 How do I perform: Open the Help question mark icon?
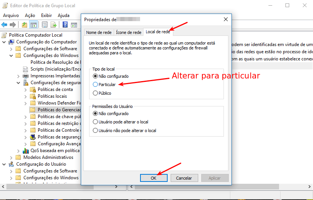65,25
